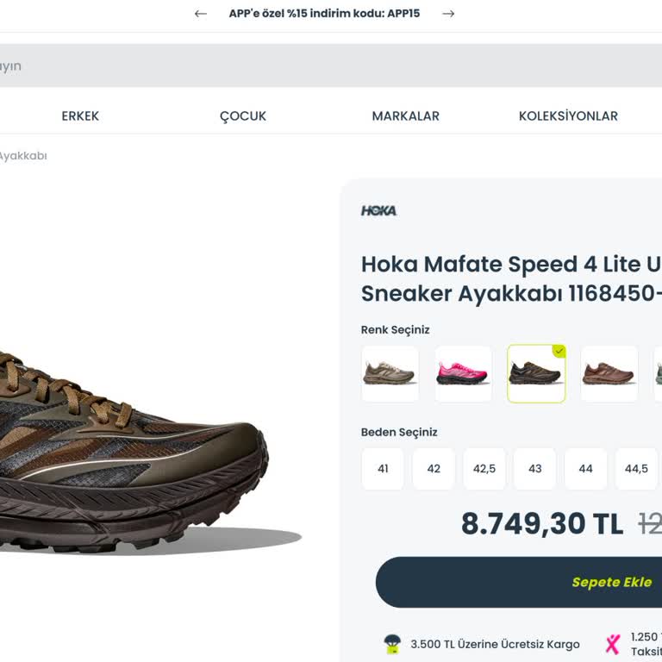Click the pink installment figure icon
662x662 pixels.
coord(613,644)
